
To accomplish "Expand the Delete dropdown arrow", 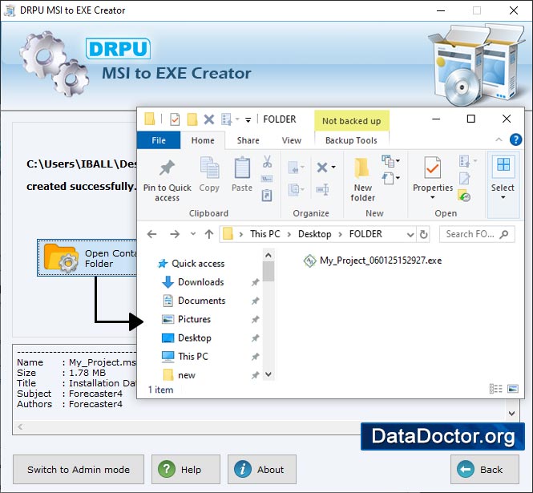I will click(333, 168).
